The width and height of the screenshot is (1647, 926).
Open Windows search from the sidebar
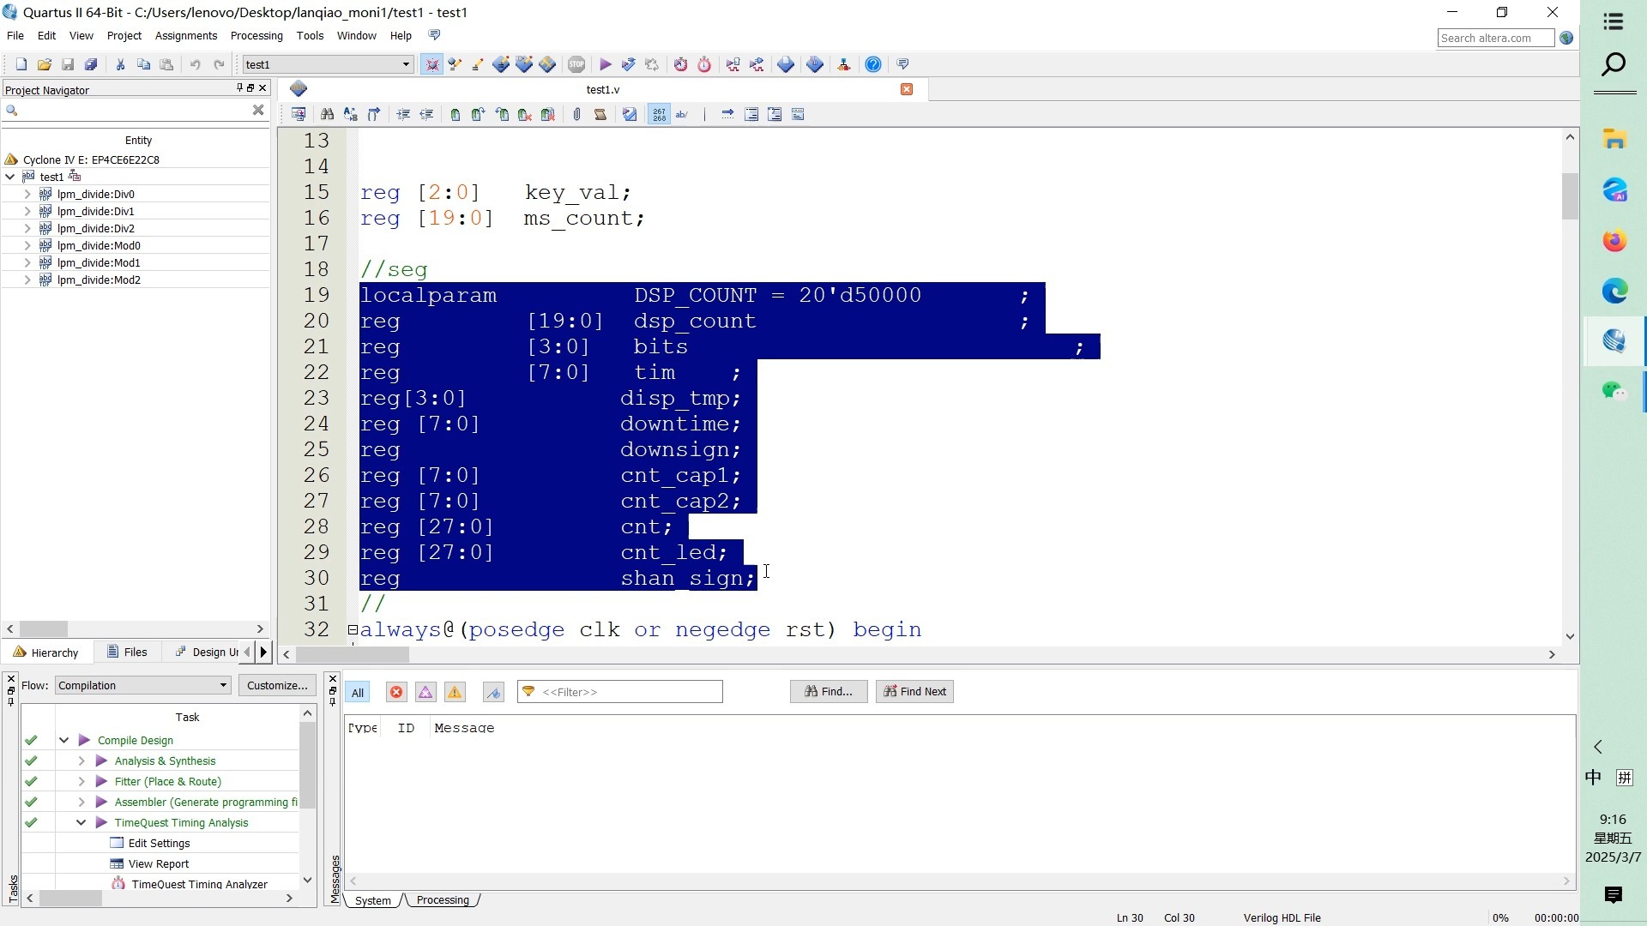pos(1614,64)
